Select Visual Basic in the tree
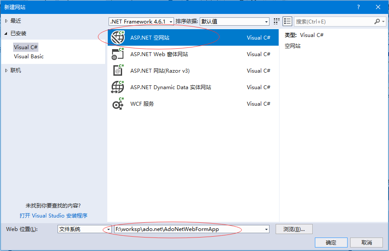This screenshot has width=389, height=251. point(29,57)
